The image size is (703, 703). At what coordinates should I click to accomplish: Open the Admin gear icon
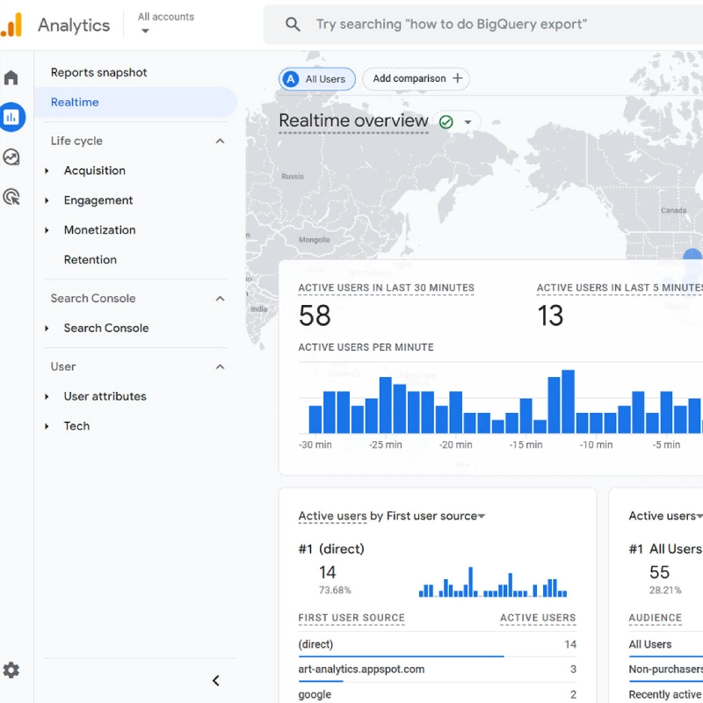[x=11, y=670]
